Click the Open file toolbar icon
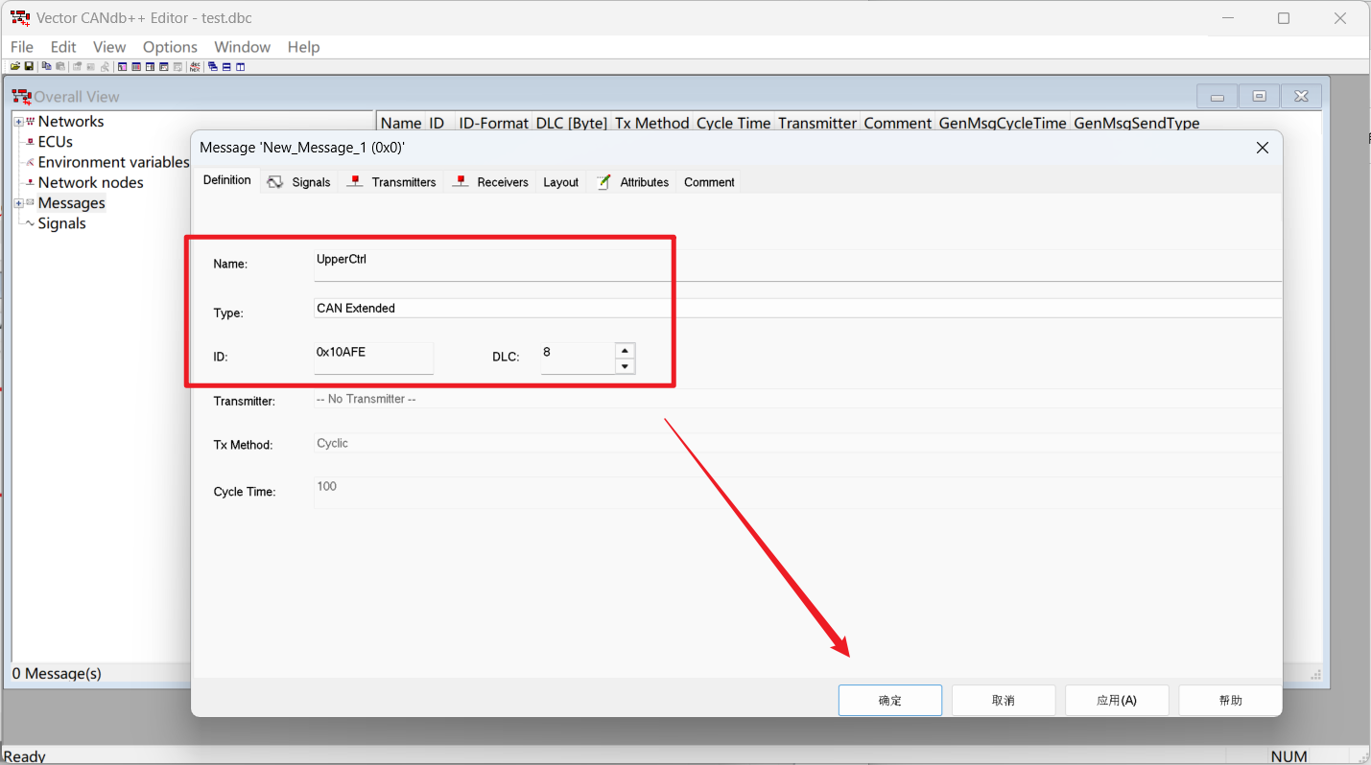 coord(15,67)
